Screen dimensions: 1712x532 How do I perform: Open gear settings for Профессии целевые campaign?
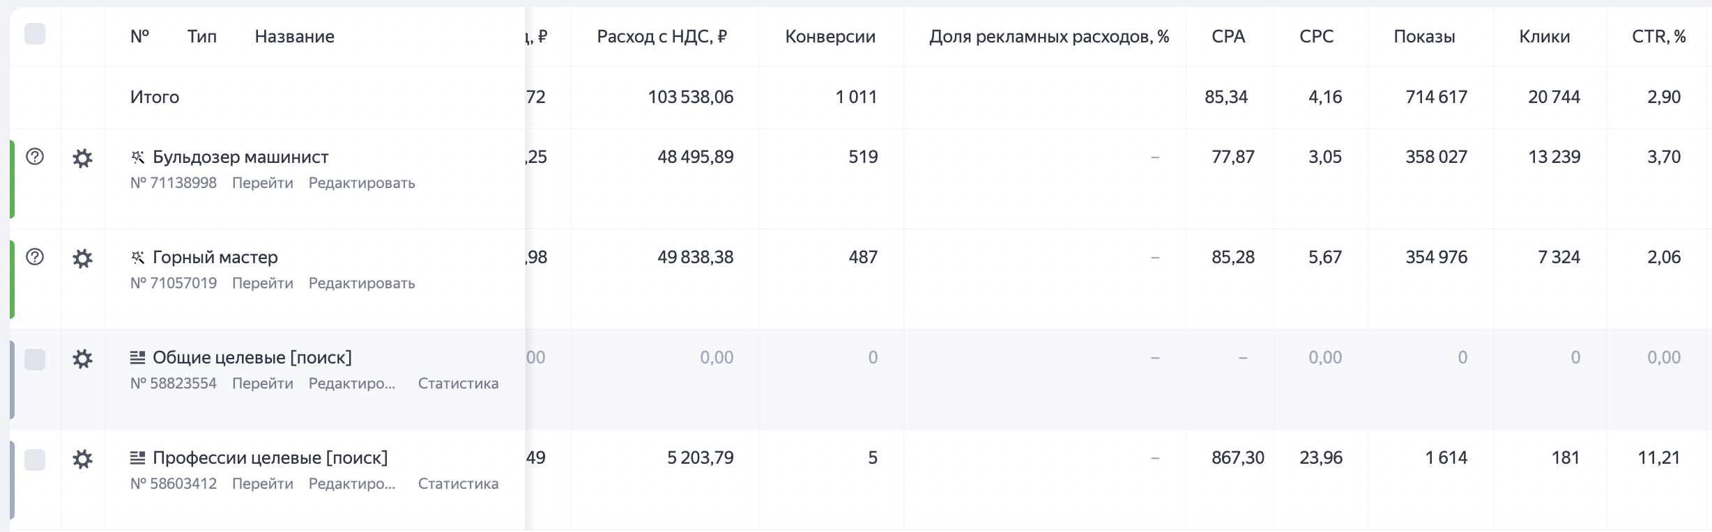click(82, 459)
